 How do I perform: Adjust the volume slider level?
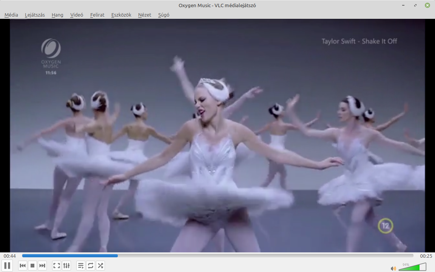click(x=412, y=267)
